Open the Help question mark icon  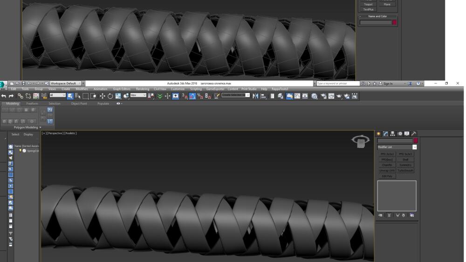[x=418, y=84]
